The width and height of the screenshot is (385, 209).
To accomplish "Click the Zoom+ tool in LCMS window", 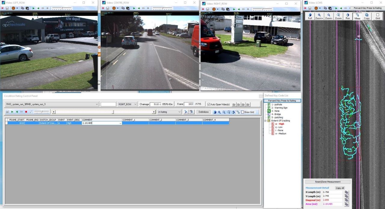I will (x=319, y=16).
